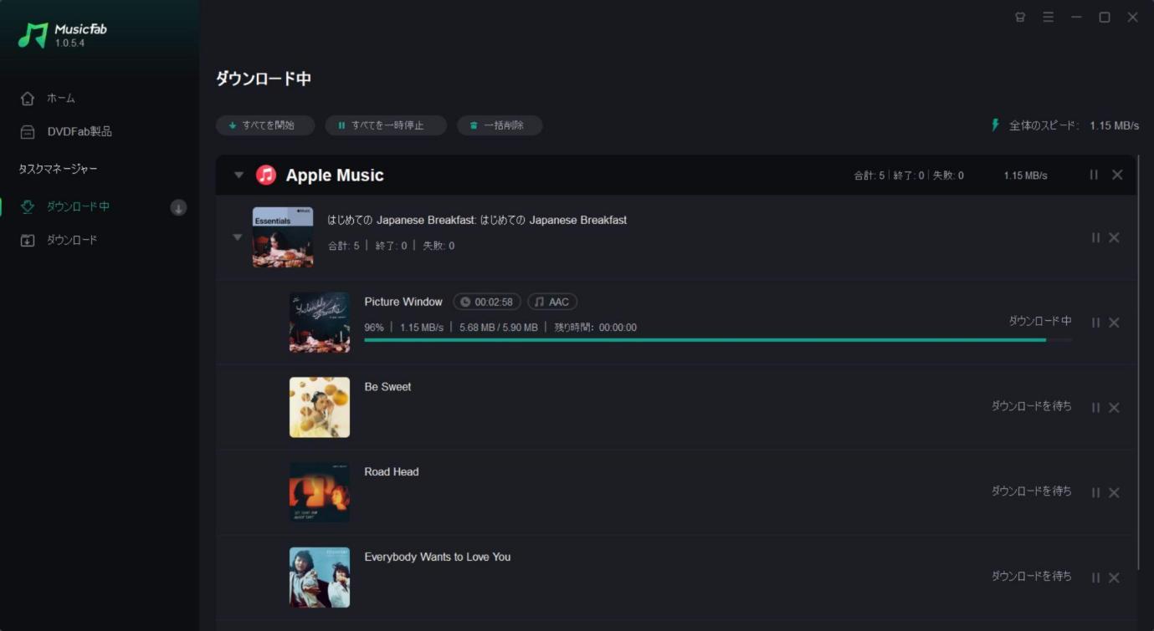The height and width of the screenshot is (631, 1154).
Task: Click Everybody Wants to Love You title
Action: (x=437, y=557)
